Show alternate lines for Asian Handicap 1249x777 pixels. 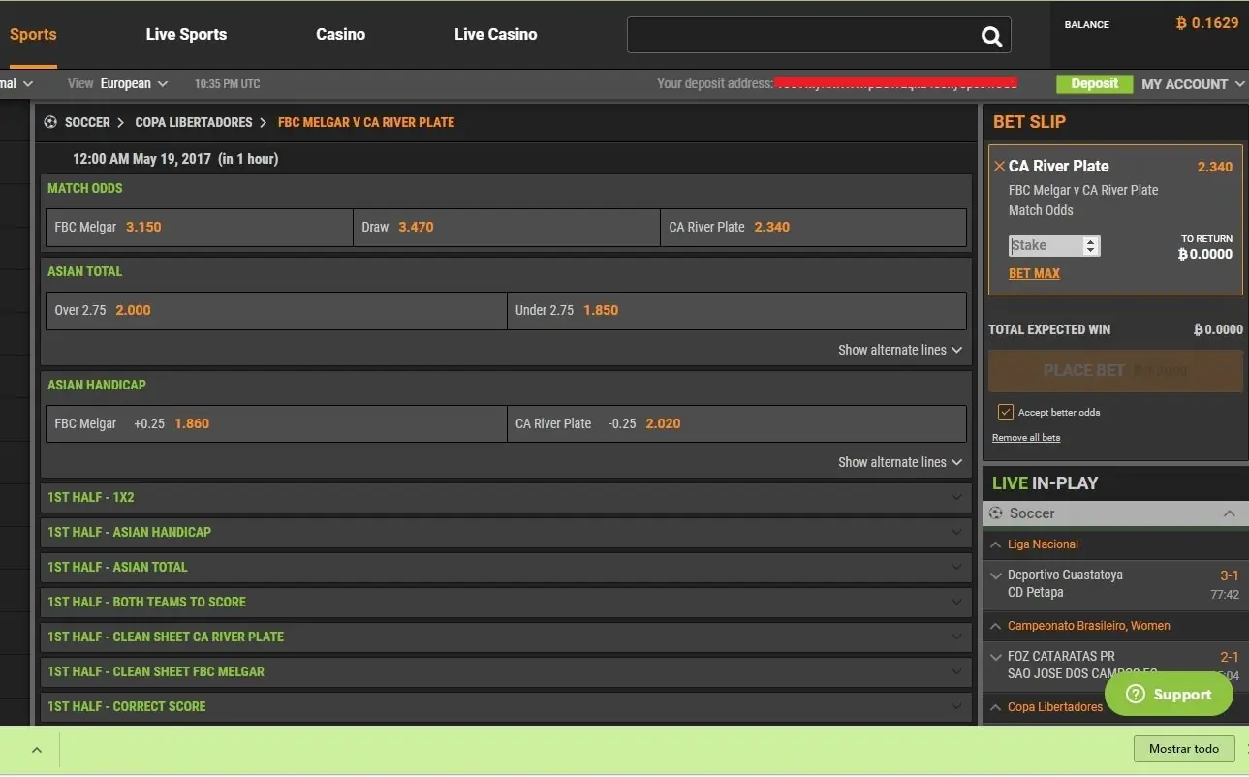[898, 462]
